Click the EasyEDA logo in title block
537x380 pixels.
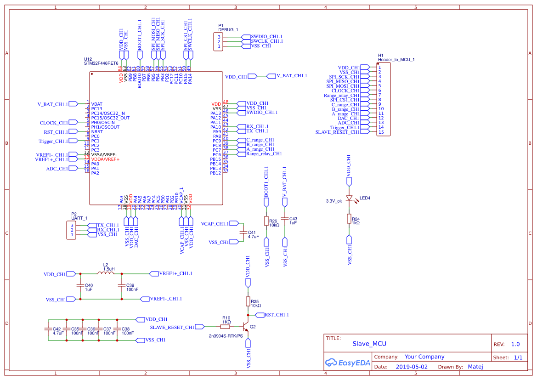[x=347, y=363]
